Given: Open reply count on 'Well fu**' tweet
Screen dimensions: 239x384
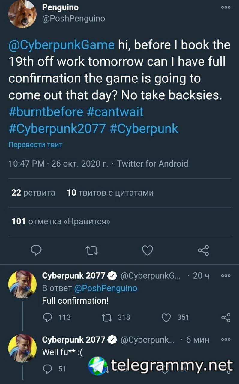Looking at the screenshot, I should pos(55,369).
